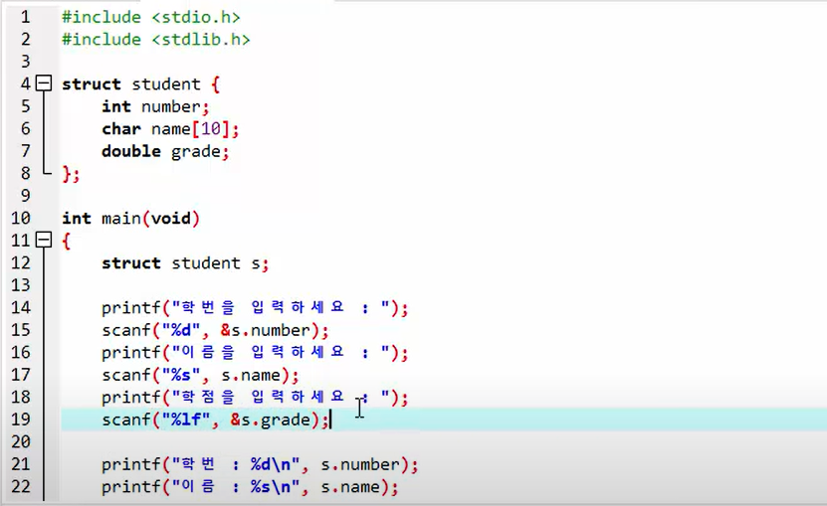The width and height of the screenshot is (827, 506).
Task: Place cursor on 'struct student {' line
Action: 141,84
